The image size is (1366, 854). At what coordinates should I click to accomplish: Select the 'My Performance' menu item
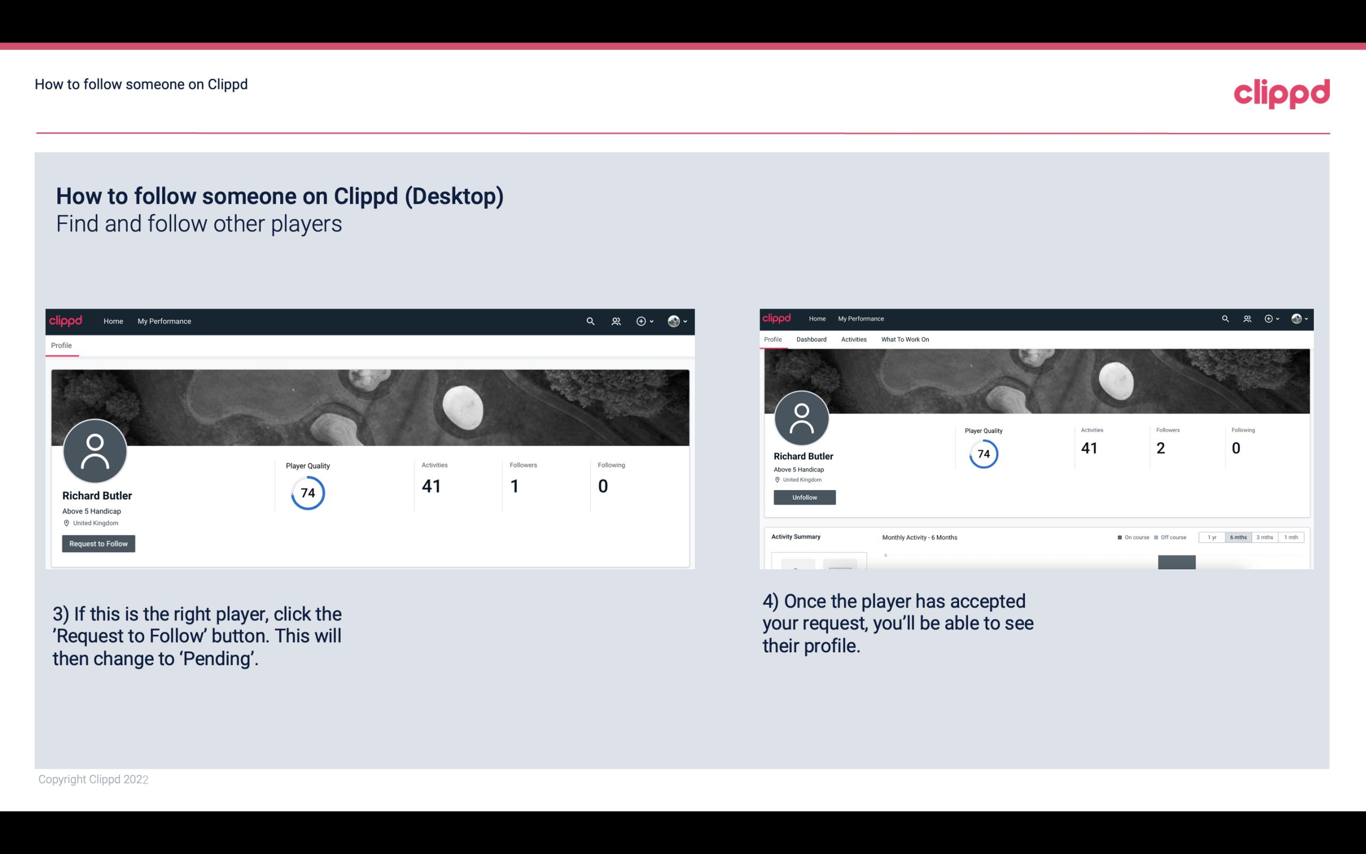163,321
